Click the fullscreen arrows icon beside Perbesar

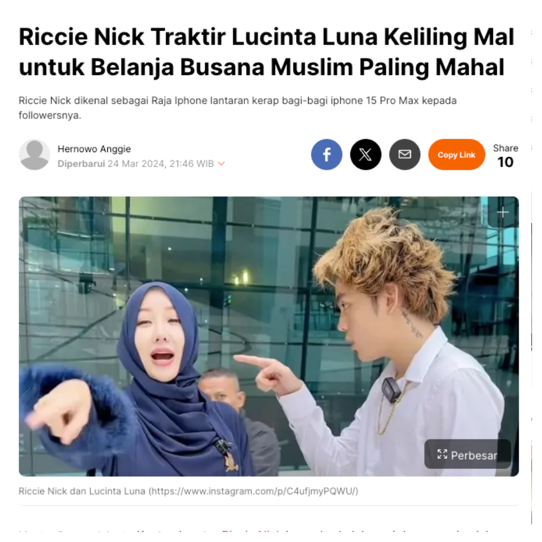click(442, 454)
